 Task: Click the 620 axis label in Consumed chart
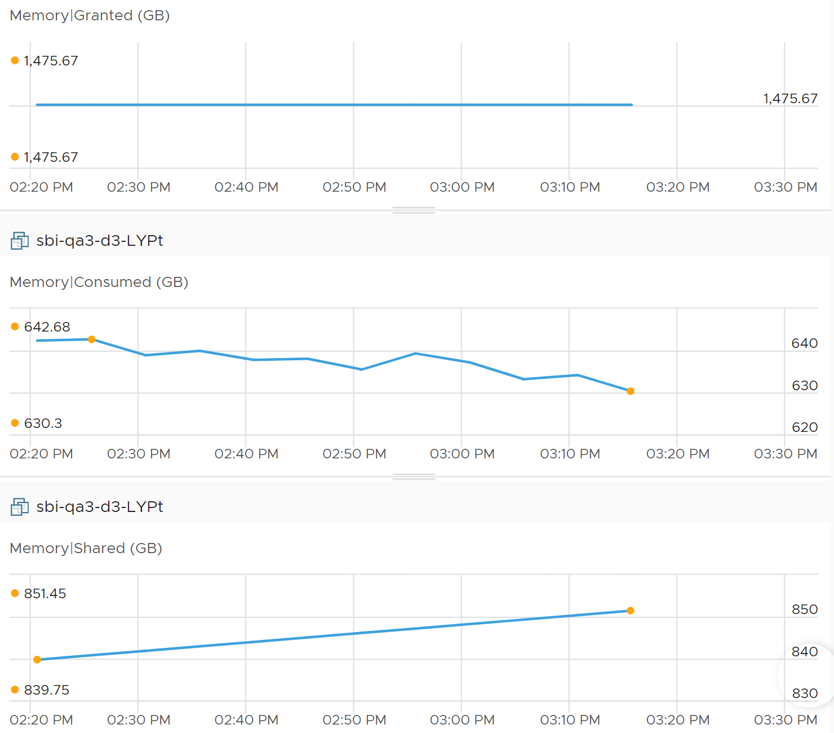805,427
